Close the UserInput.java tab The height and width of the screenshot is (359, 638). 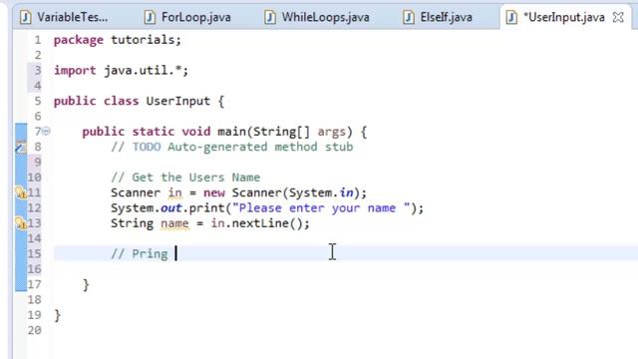(618, 17)
